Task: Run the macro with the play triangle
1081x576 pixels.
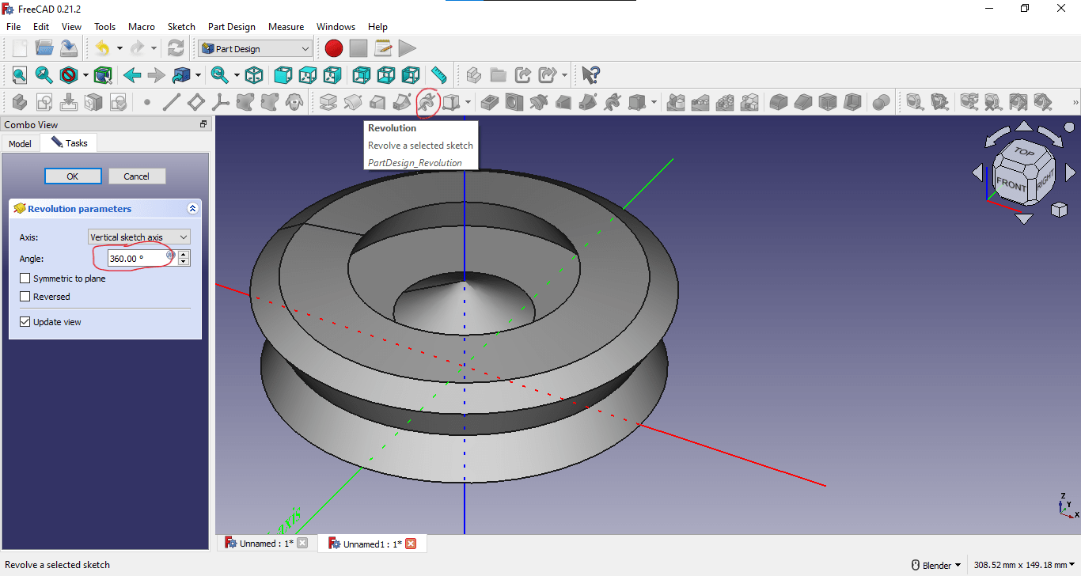Action: point(408,48)
